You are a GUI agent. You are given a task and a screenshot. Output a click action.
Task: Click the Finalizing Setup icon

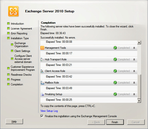click(42, 94)
